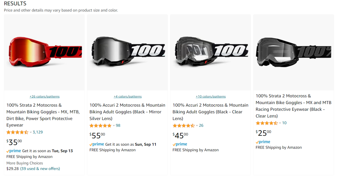Open the Accuri 2 clear lens goggles image
Image resolution: width=346 pixels, height=179 pixels.
[211, 52]
